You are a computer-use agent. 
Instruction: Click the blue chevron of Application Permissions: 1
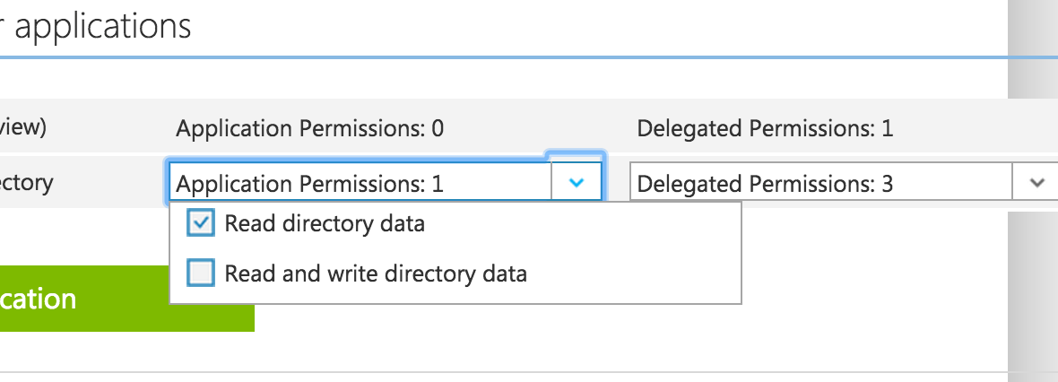point(577,183)
